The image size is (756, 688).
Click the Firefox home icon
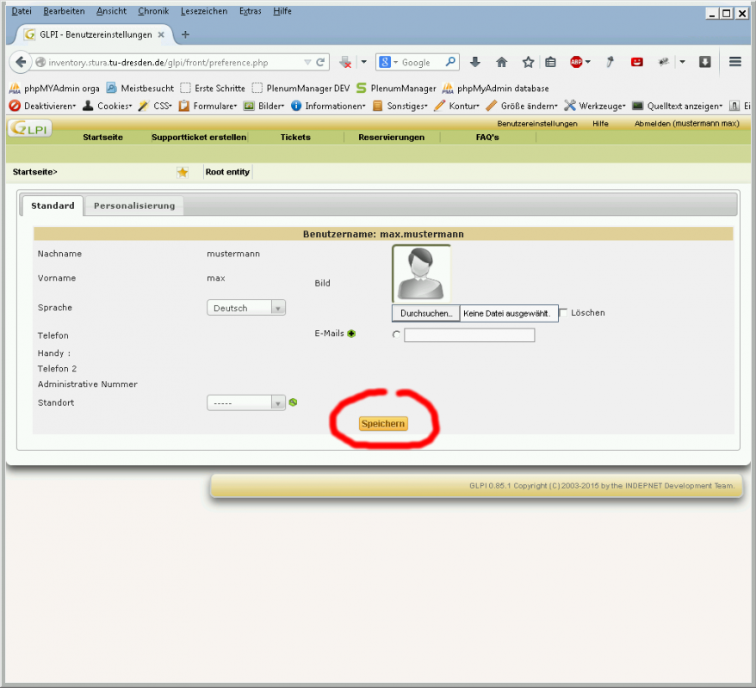[502, 62]
